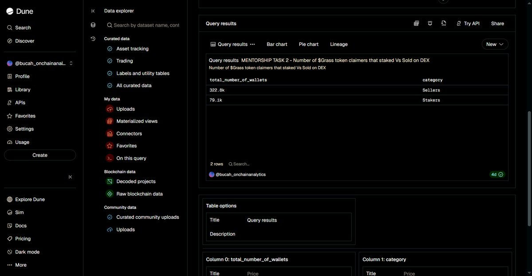
Task: Click the Create button
Action: (x=40, y=155)
